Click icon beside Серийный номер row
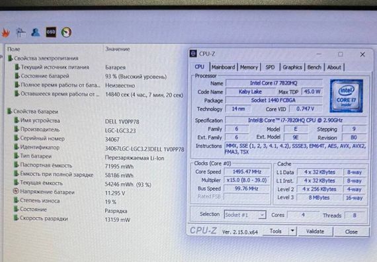 (17, 138)
